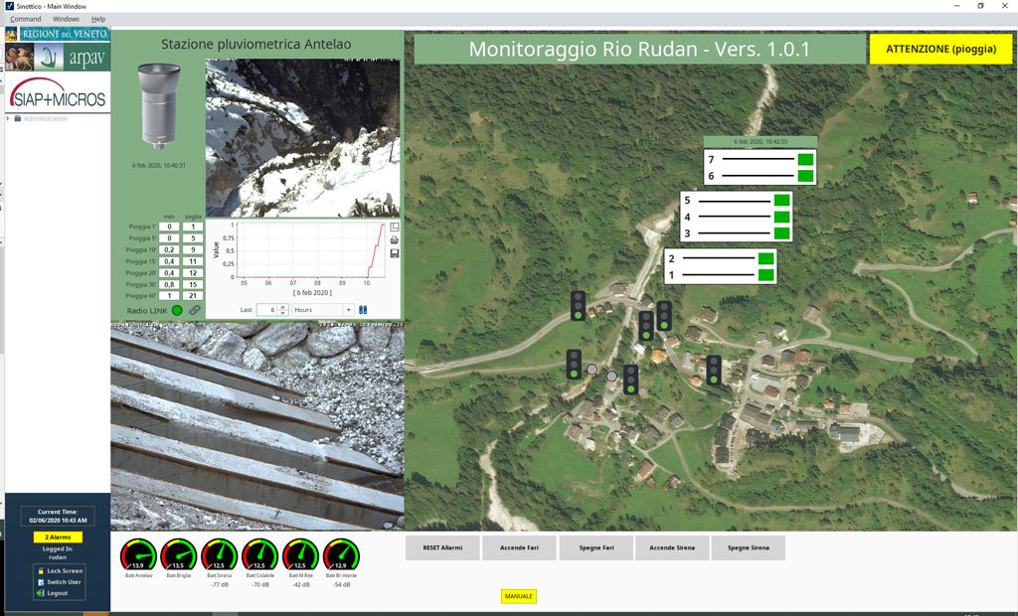1018x616 pixels.
Task: Click the Batt Briglia gauge showing 13,5
Action: point(179,555)
